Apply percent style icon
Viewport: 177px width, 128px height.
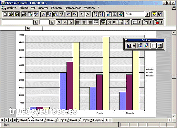click(109, 22)
